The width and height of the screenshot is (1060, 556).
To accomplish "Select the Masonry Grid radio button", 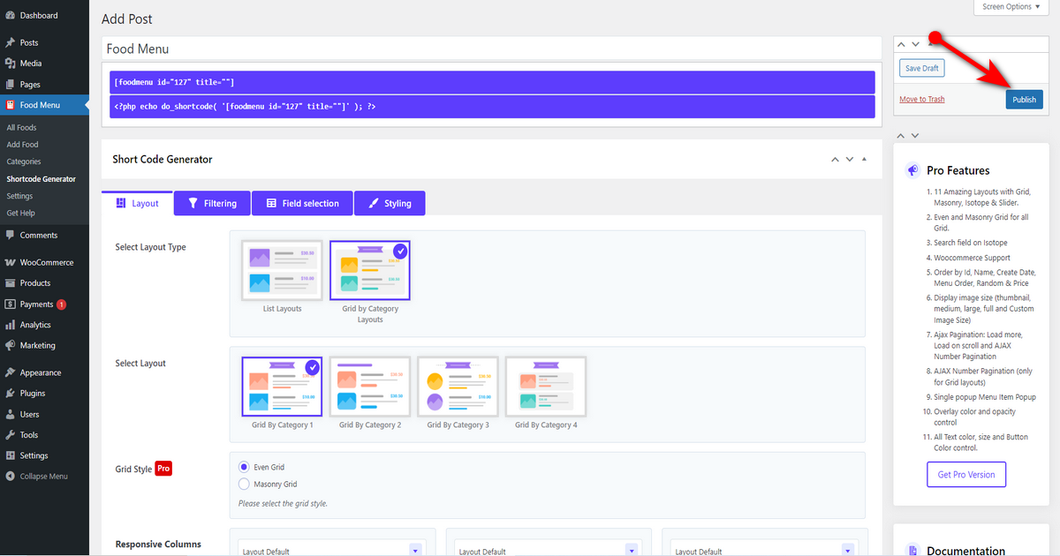I will click(245, 485).
